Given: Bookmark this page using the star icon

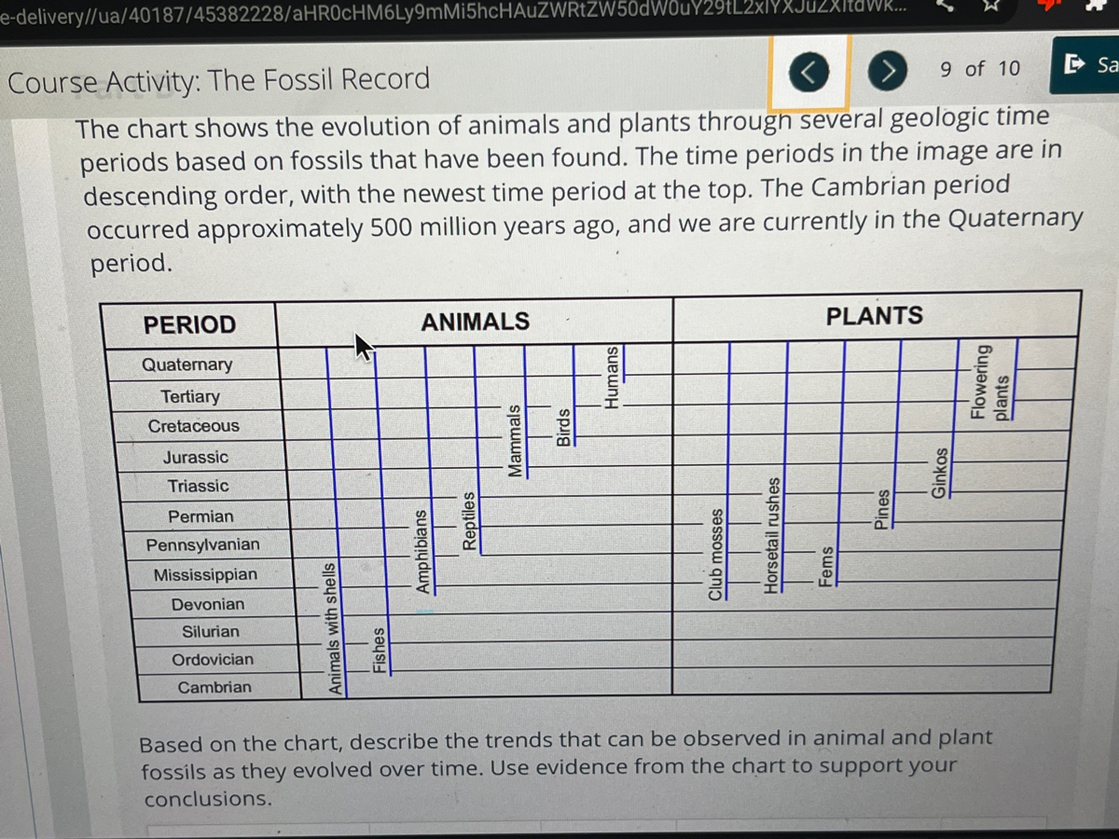Looking at the screenshot, I should [991, 9].
